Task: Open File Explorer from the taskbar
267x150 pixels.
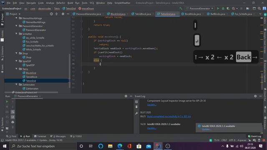Action: (x=110, y=146)
